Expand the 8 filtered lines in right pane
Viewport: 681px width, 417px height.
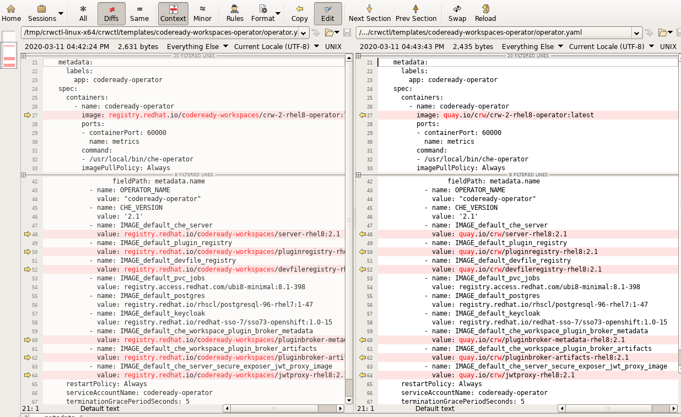[359, 175]
